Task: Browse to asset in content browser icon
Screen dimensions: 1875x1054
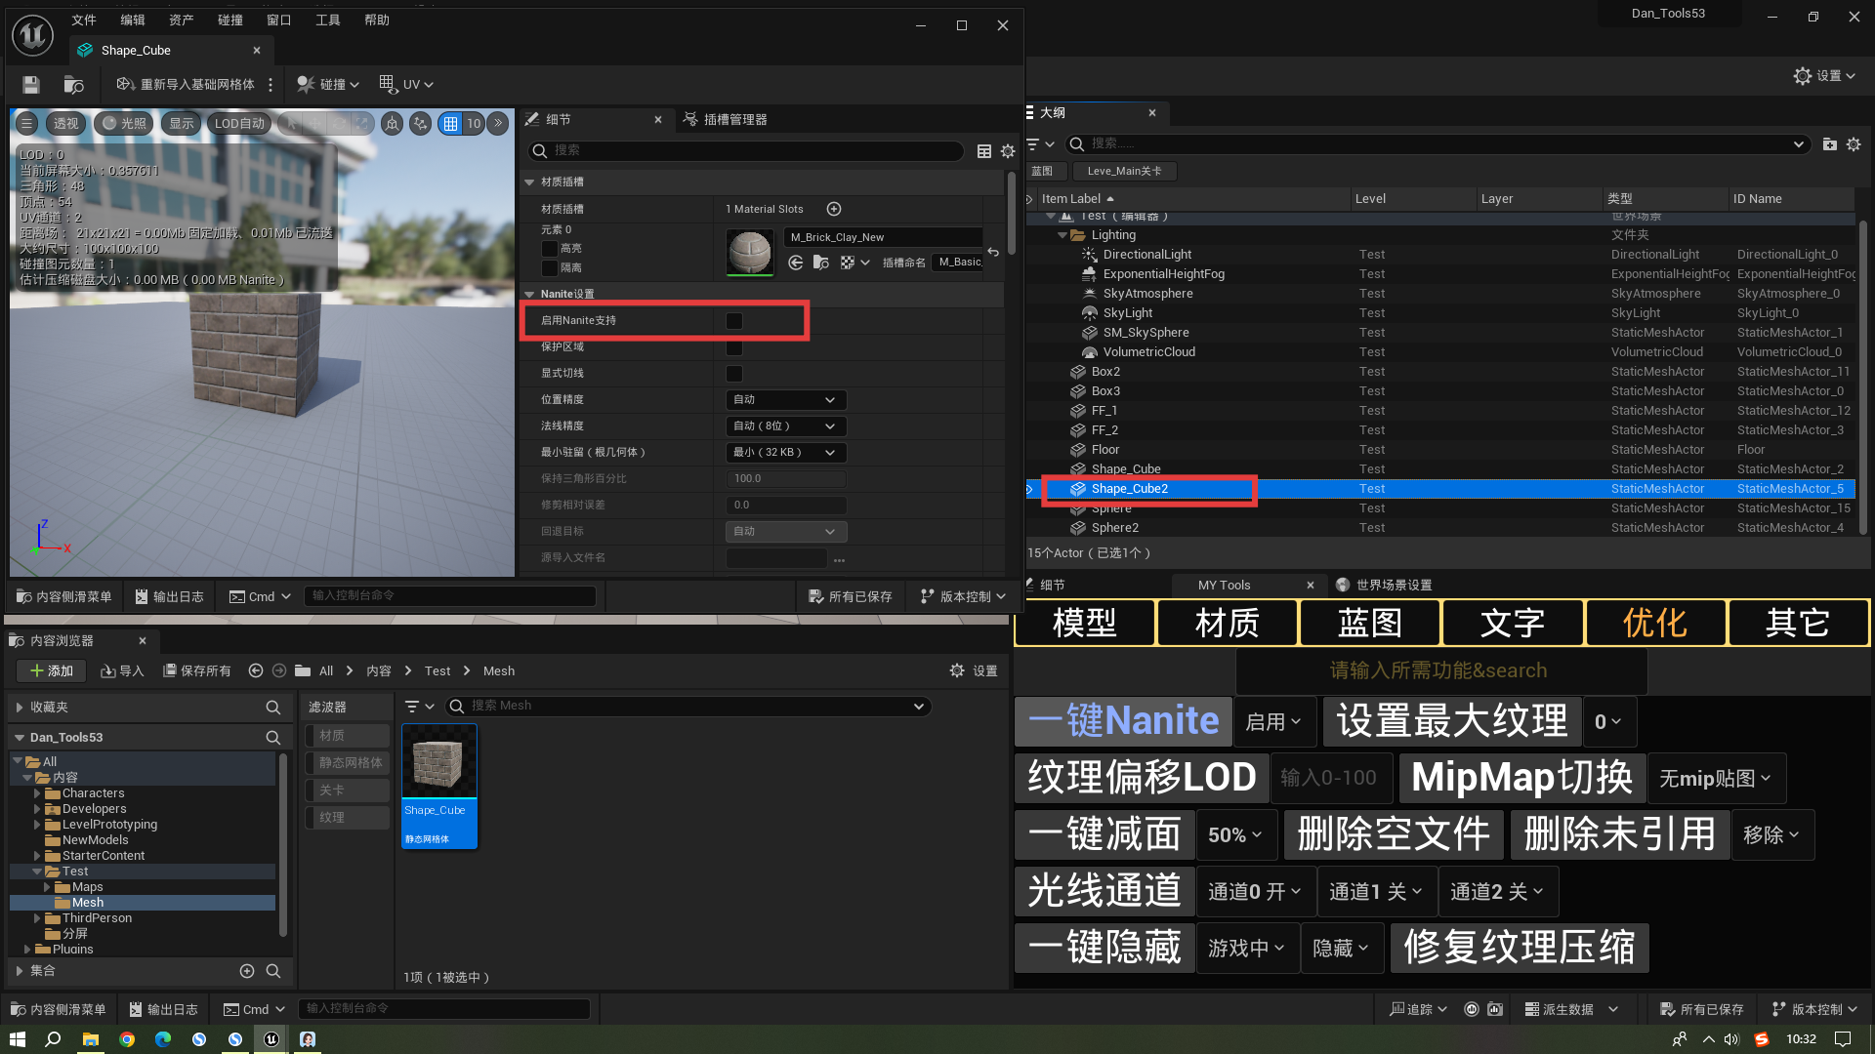Action: 73,85
